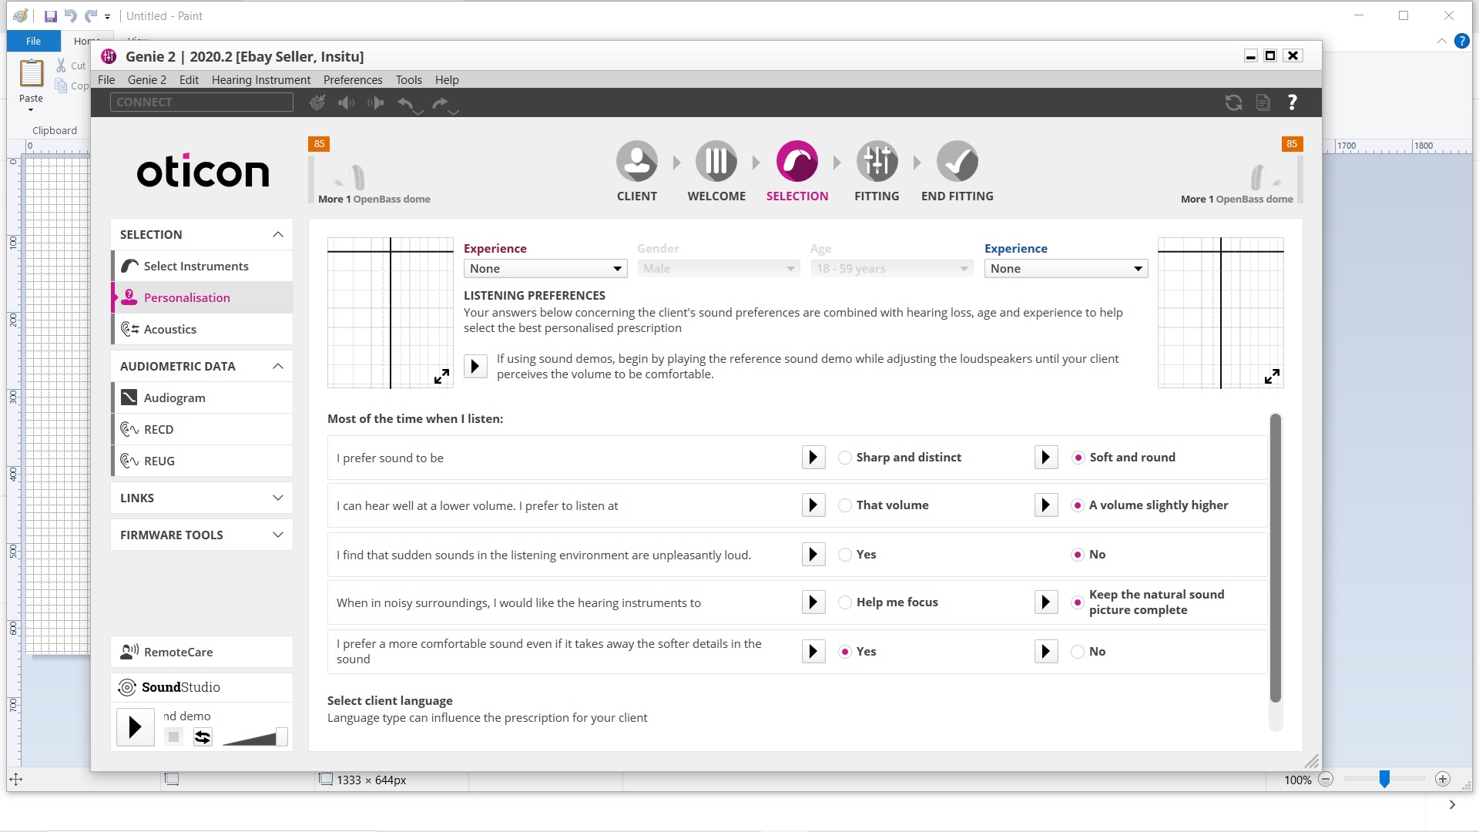Open the report document icon in toolbar
Viewport: 1479px width, 832px height.
(x=1263, y=102)
